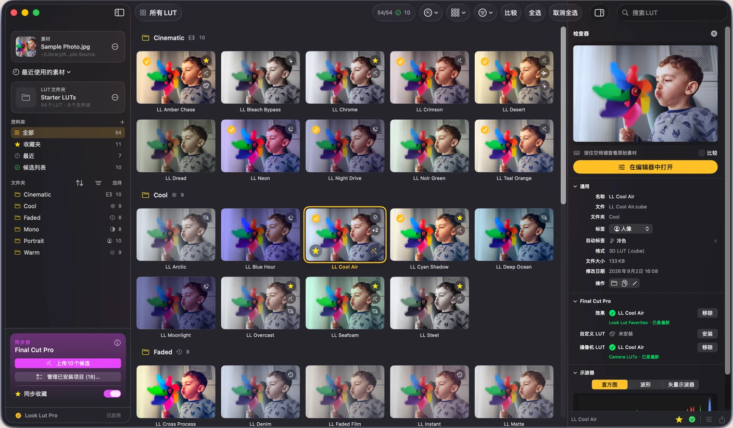The width and height of the screenshot is (733, 428).
Task: Click the green check in bottom status bar
Action: pos(692,419)
